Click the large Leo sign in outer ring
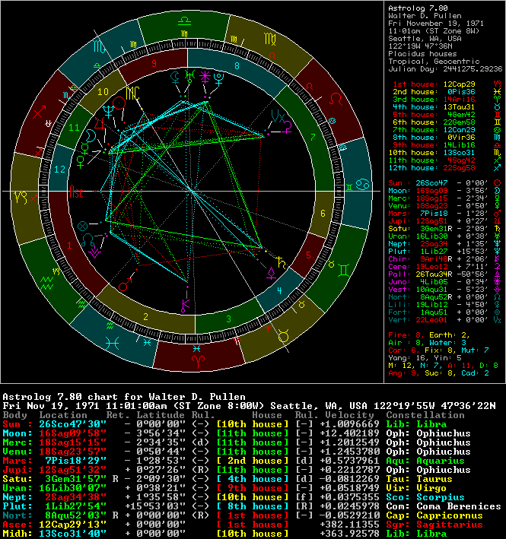Image resolution: width=506 pixels, height=539 pixels. point(336,100)
